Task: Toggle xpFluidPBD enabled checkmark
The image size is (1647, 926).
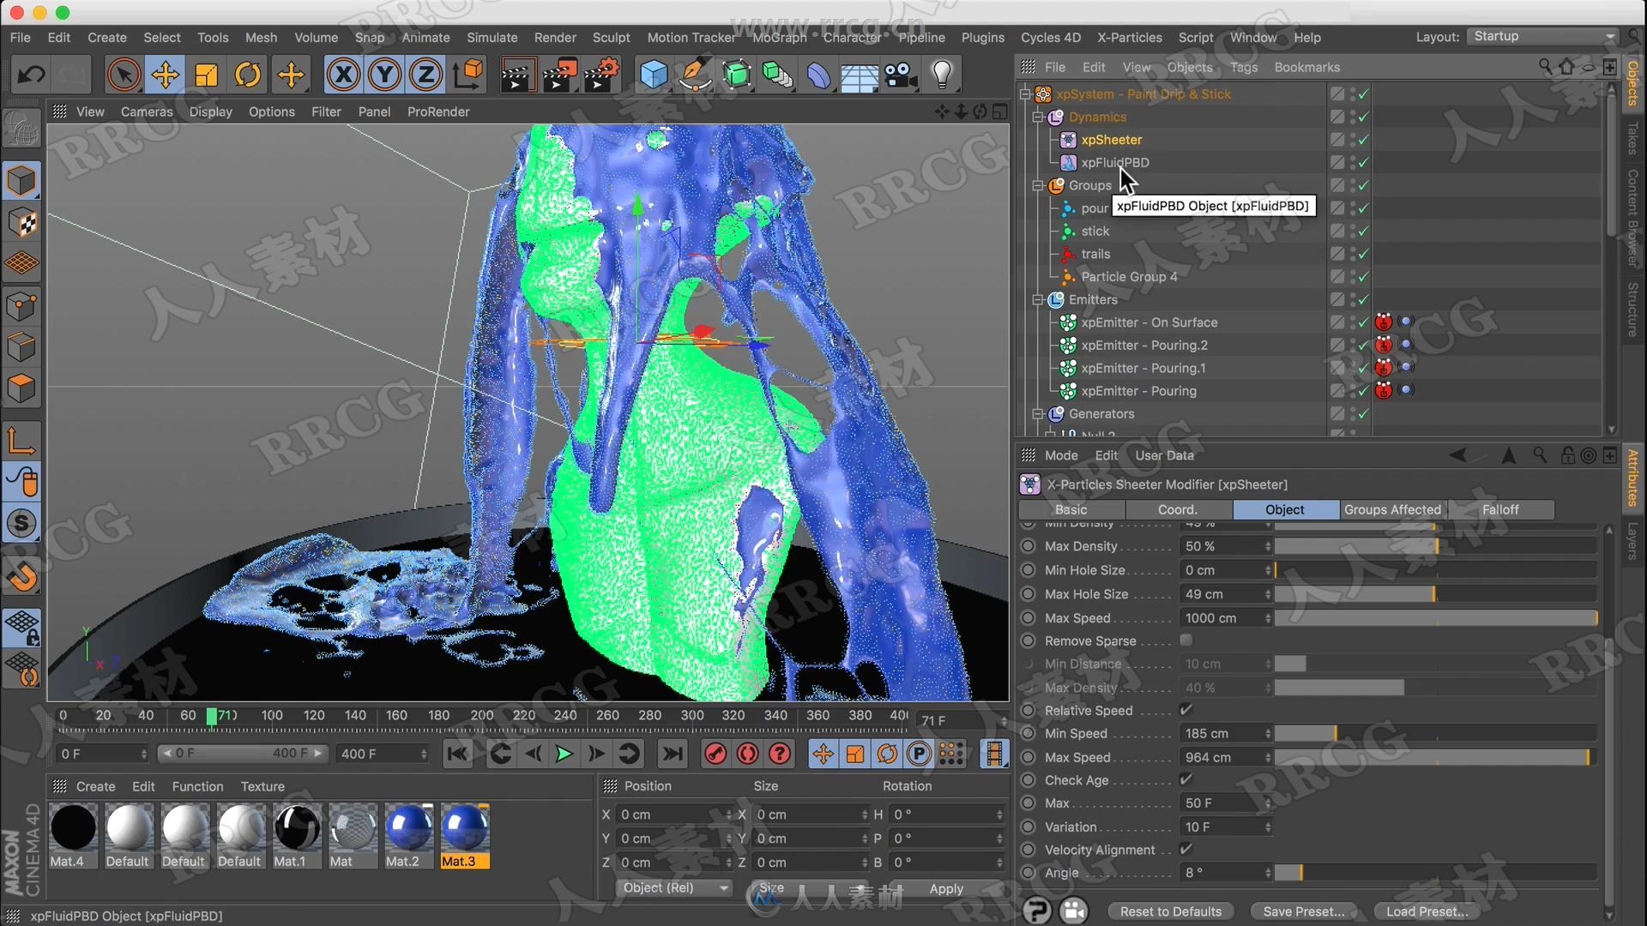Action: 1363,162
